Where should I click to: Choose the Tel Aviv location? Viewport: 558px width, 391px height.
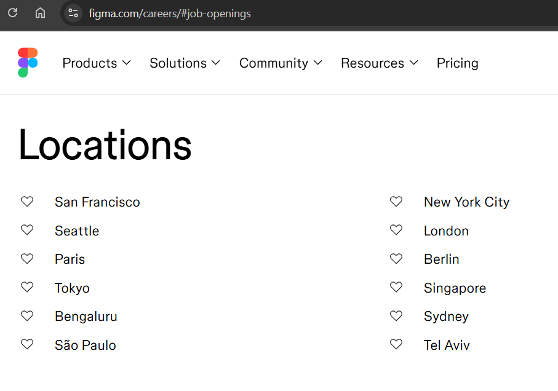tap(447, 346)
